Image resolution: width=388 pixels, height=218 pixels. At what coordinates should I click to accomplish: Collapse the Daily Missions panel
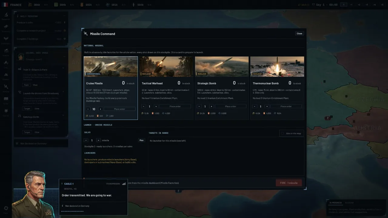coord(64,16)
